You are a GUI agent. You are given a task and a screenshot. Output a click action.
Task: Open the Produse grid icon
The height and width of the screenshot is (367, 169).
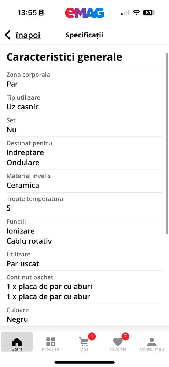(51, 342)
